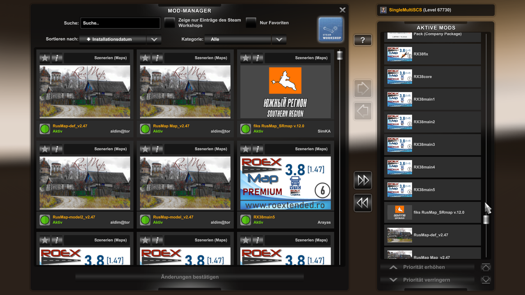Open the Steam Workshop button
Viewport: 525px width, 295px height.
click(x=331, y=29)
